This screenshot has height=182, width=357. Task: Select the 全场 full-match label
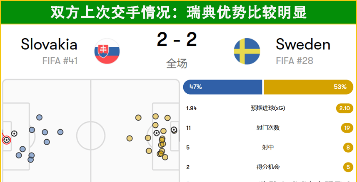(x=177, y=64)
